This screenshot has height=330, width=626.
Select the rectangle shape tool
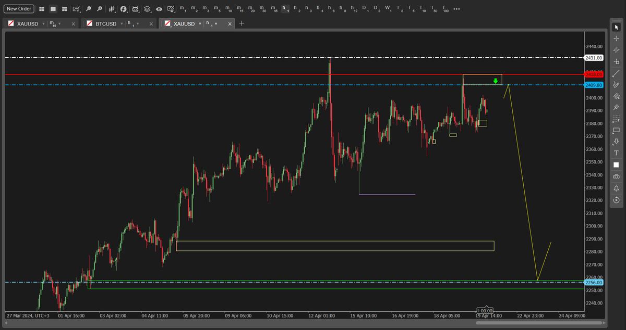616,130
